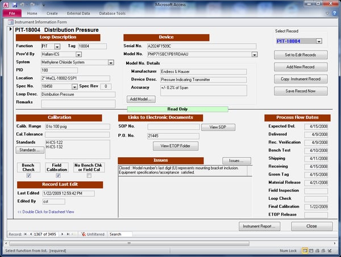This screenshot has height=257, width=341.
Task: Check the No Bench Chk or Field Cal box
Action: coord(89,175)
